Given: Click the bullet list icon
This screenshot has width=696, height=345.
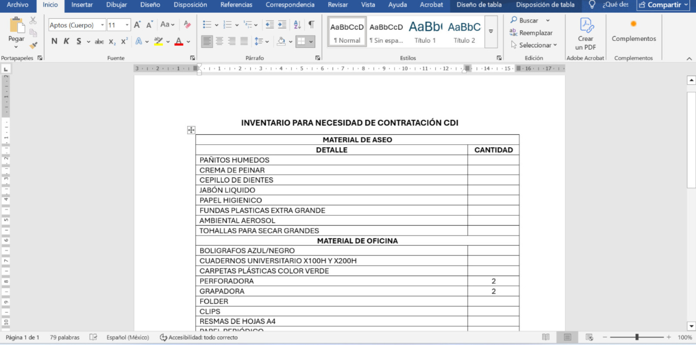Looking at the screenshot, I should pos(207,25).
